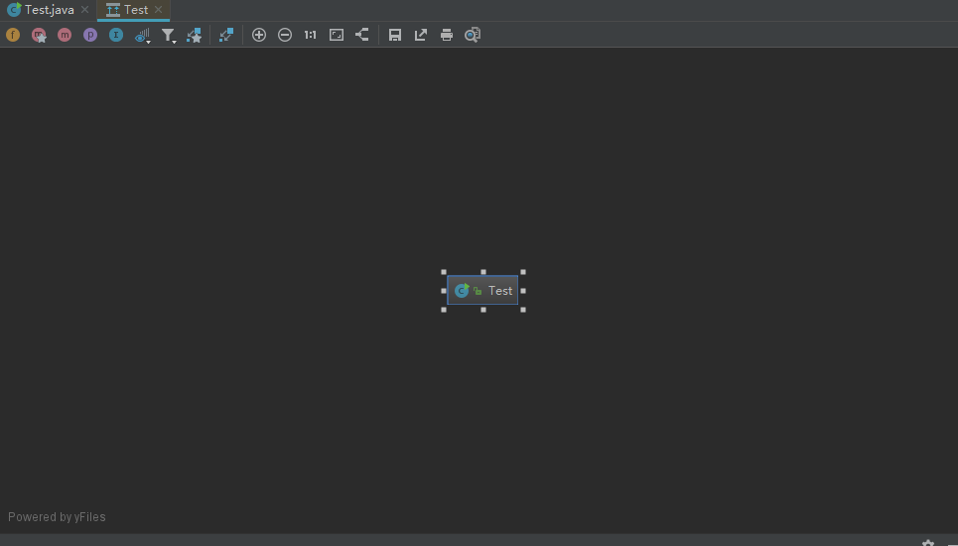
Task: Switch to the Test.java editor tab
Action: (49, 10)
